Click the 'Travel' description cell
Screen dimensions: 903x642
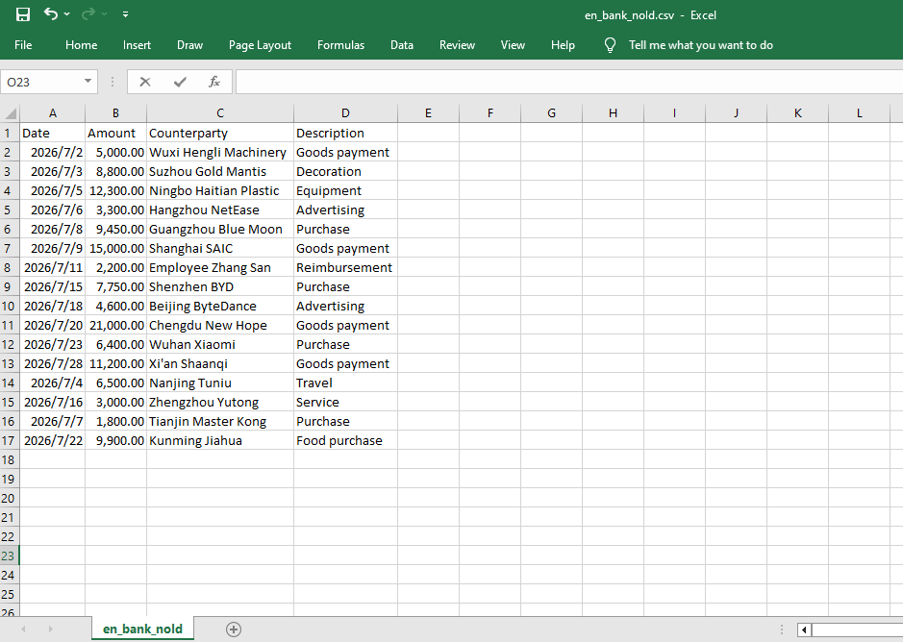click(x=345, y=383)
